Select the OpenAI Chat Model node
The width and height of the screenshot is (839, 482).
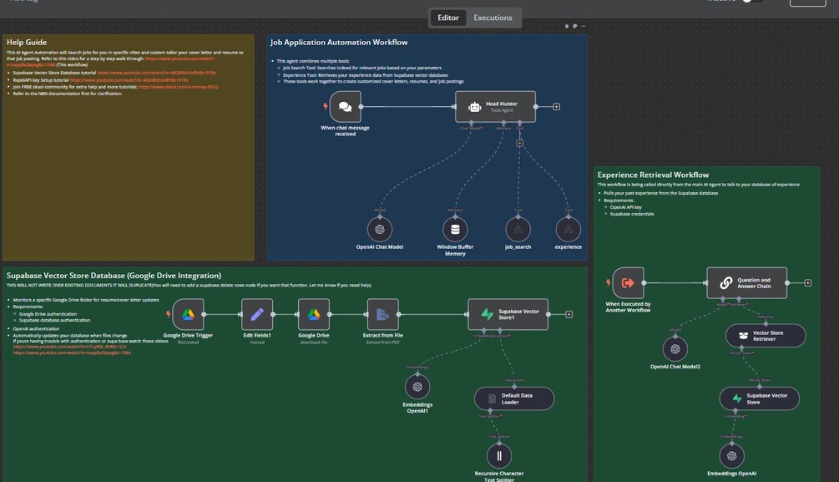coord(380,229)
